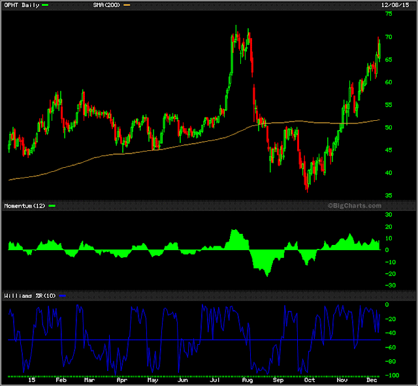Click the Oct month marker on time axis
Viewport: 418px width, 386px height.
point(309,380)
